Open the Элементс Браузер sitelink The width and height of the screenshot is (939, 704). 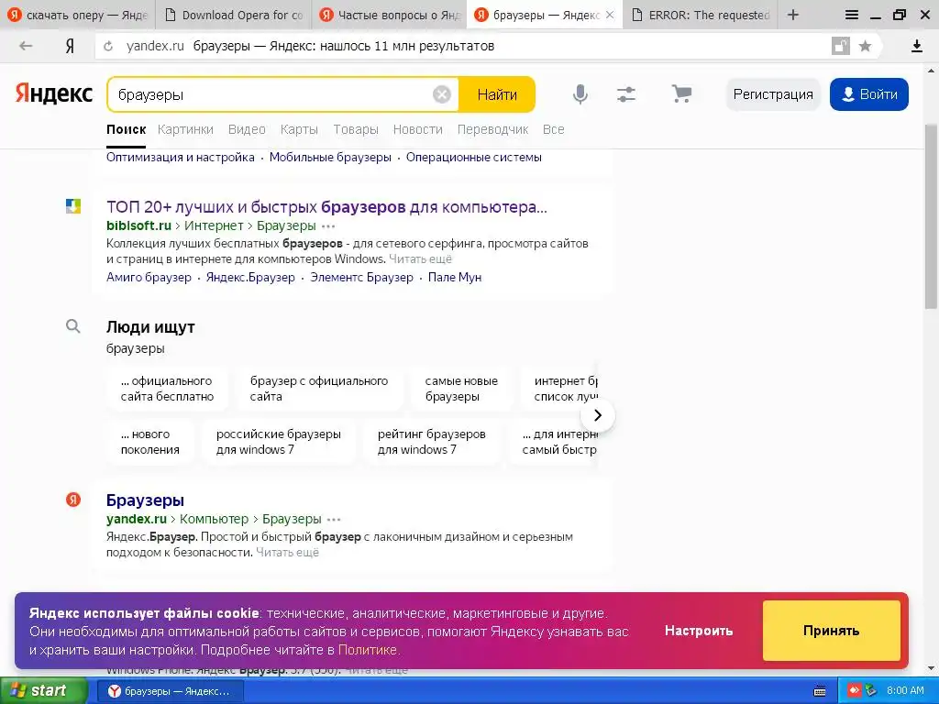tap(361, 277)
